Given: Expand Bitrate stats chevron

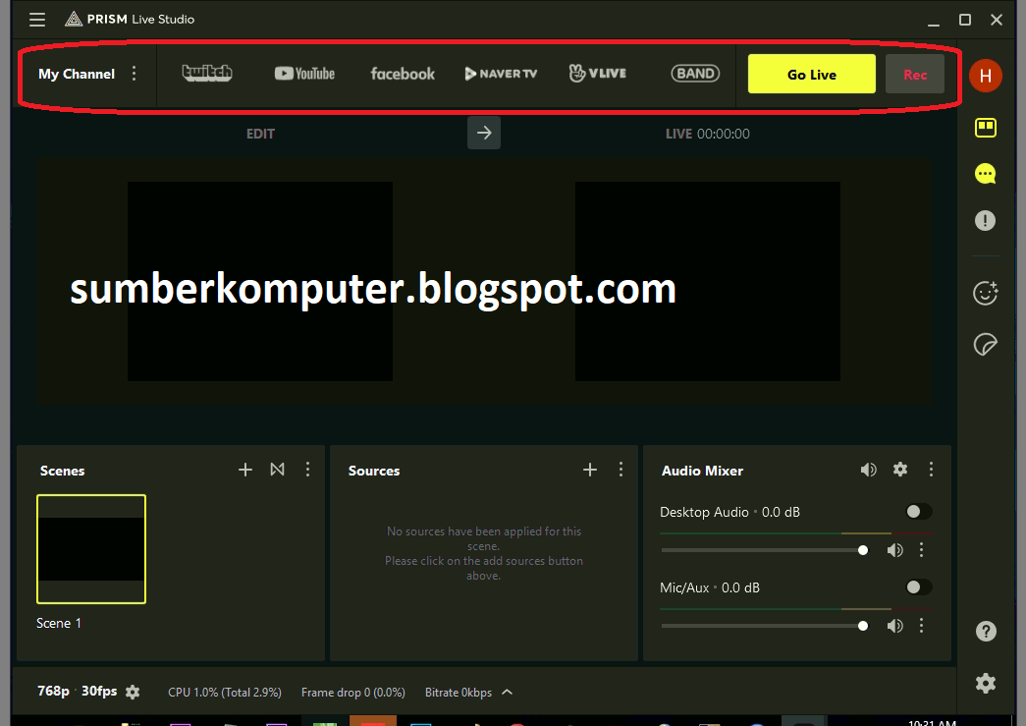Looking at the screenshot, I should [x=508, y=692].
